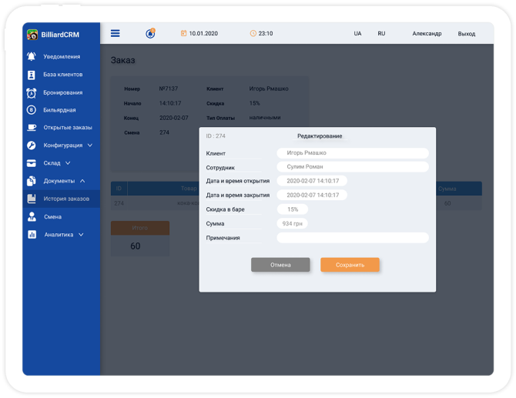Image resolution: width=516 pixels, height=398 pixels.
Task: Switch language to UA
Action: pos(357,34)
